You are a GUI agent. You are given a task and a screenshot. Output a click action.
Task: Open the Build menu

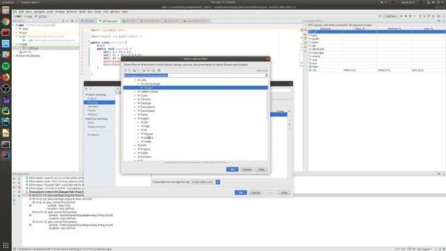(82, 12)
